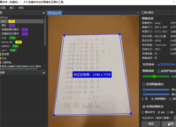Click horizontal scroll right arrow in file list
Viewport: 176px width, 127px height.
coord(42,69)
